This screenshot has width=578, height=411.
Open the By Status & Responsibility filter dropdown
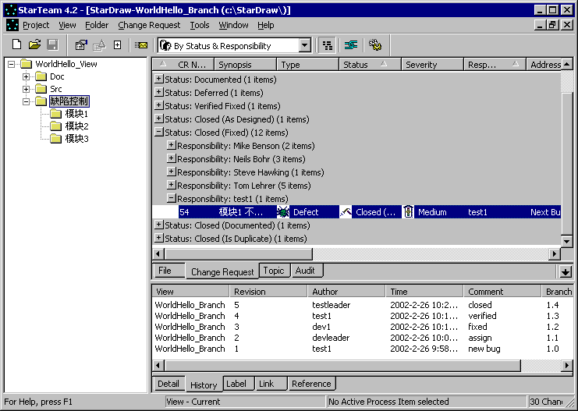tap(304, 46)
